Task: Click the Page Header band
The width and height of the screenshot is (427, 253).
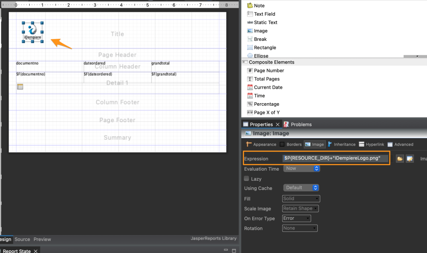Action: coord(117,55)
